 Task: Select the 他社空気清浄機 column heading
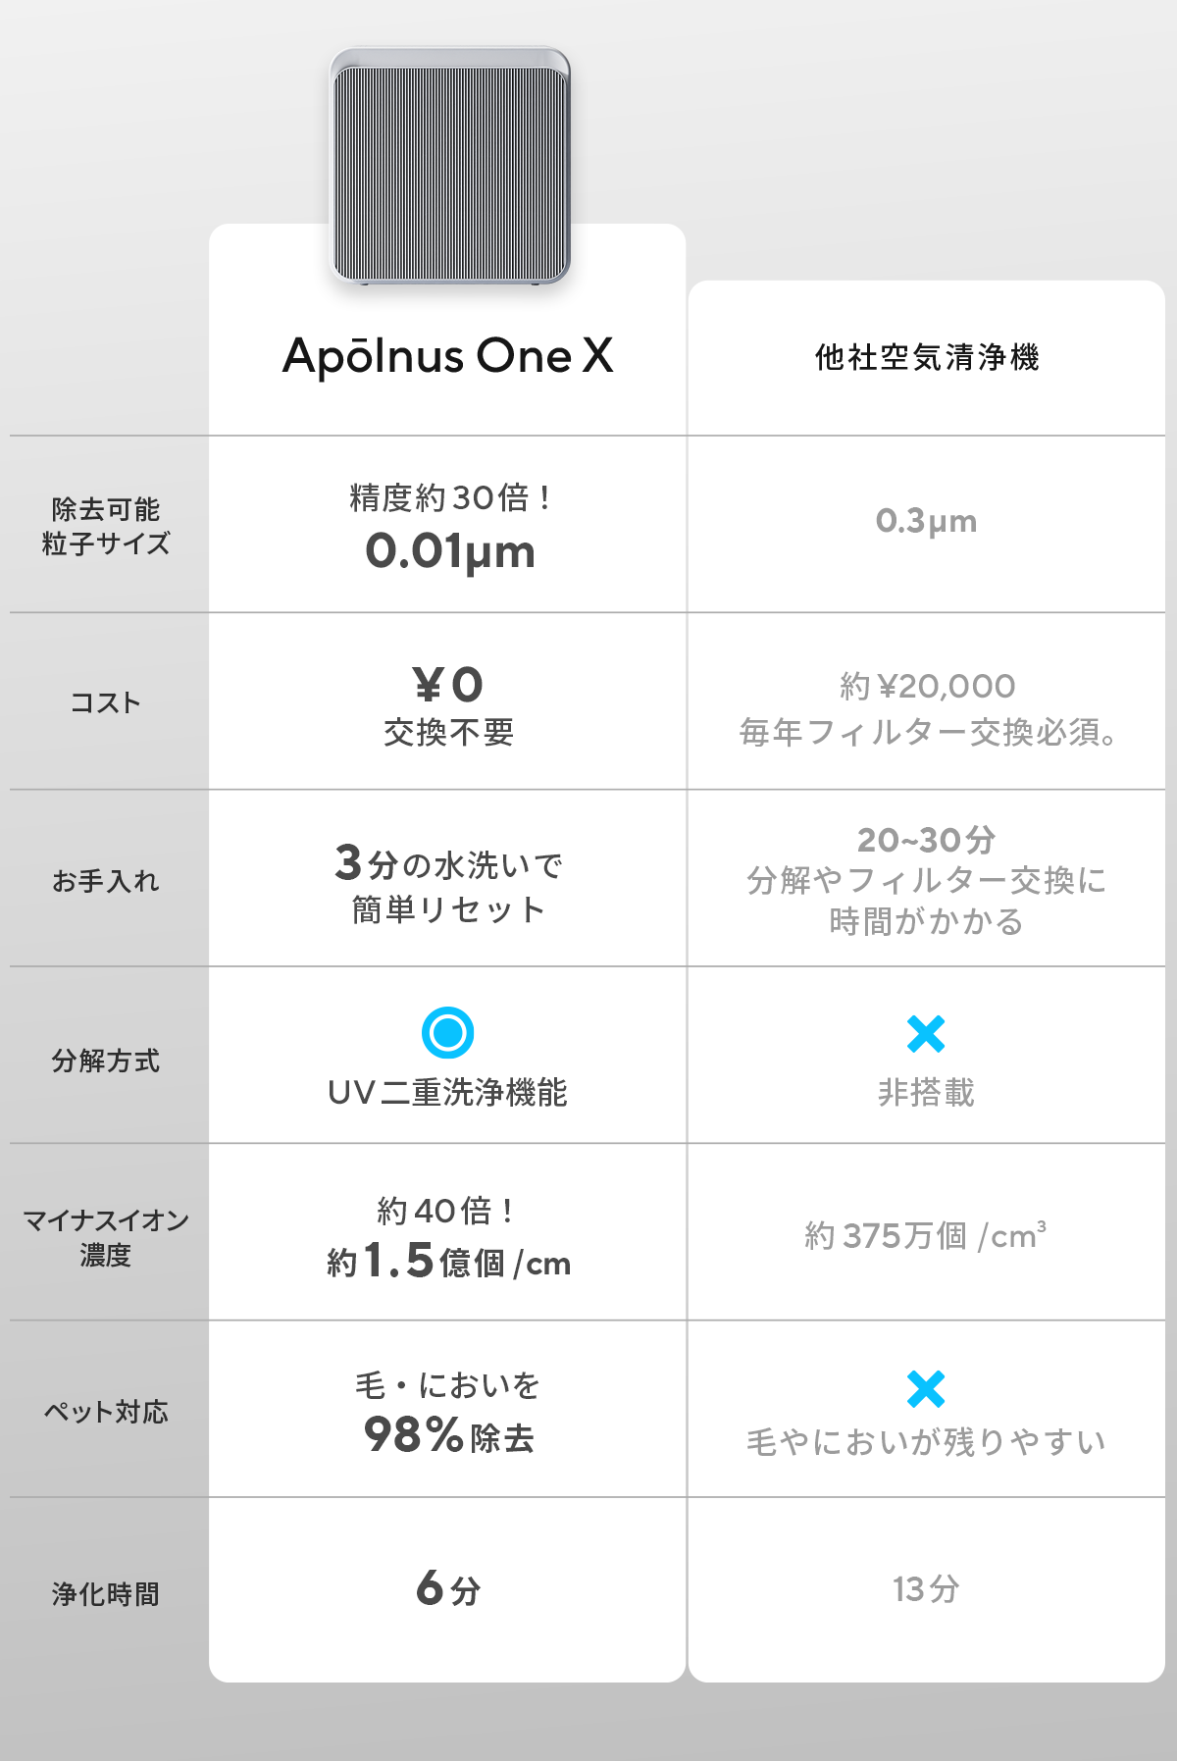click(926, 357)
